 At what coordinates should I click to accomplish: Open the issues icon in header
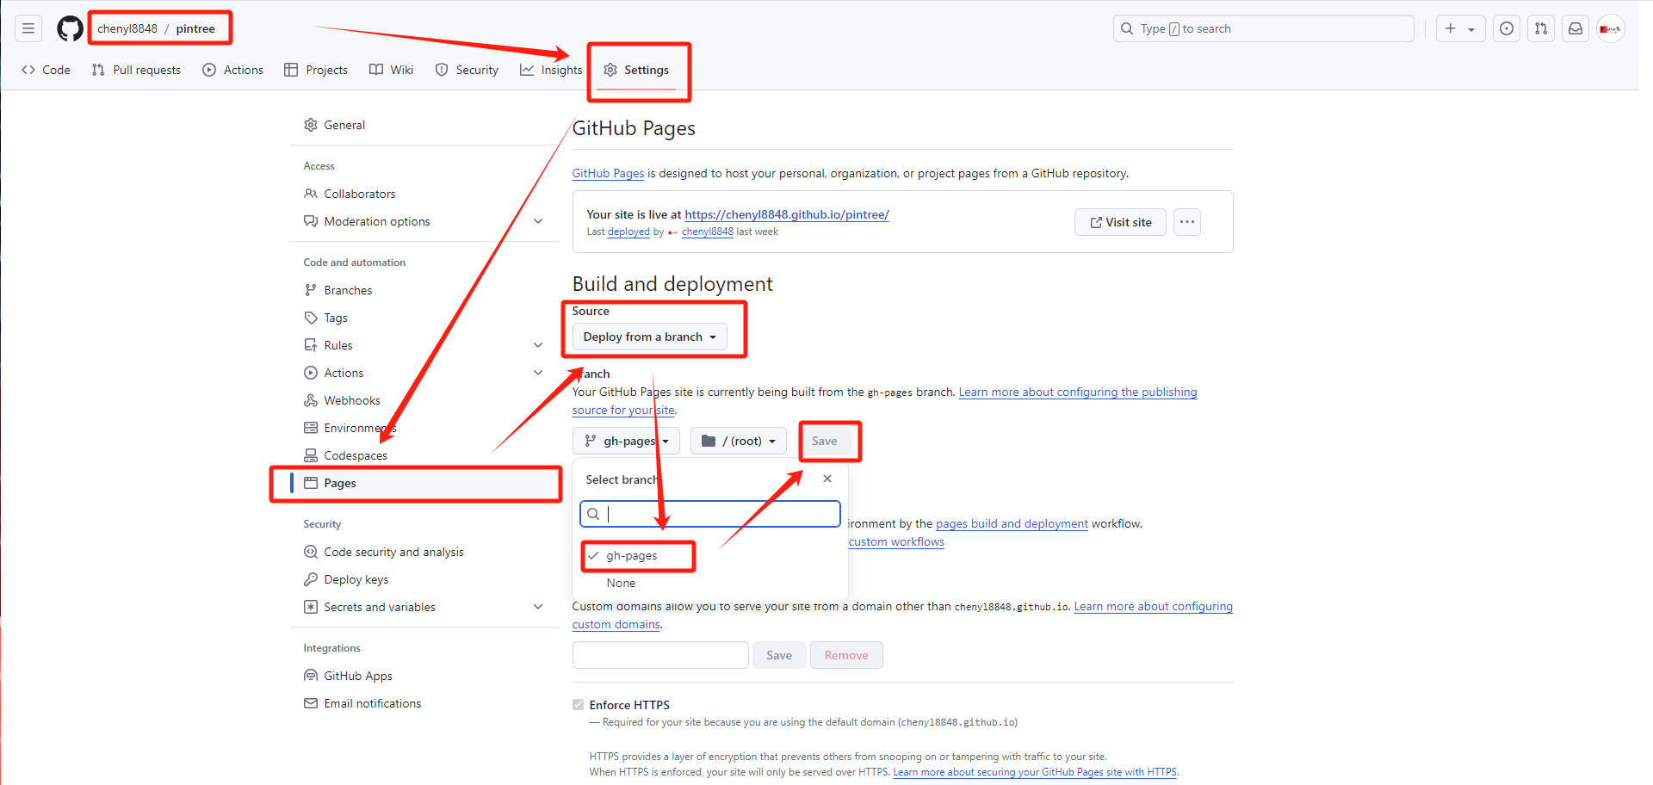coord(1506,28)
